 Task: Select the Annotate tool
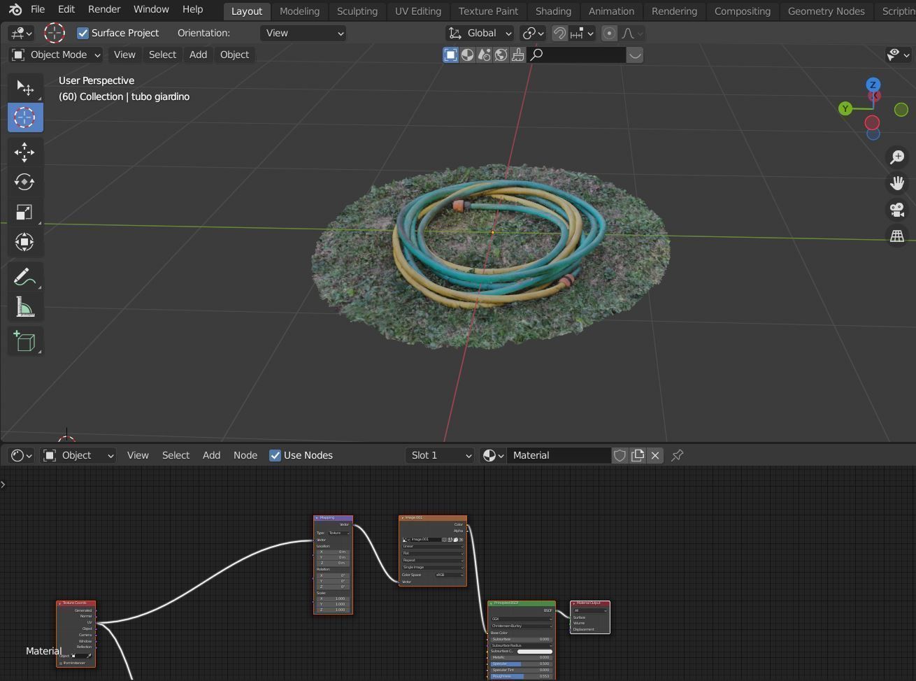pos(25,278)
